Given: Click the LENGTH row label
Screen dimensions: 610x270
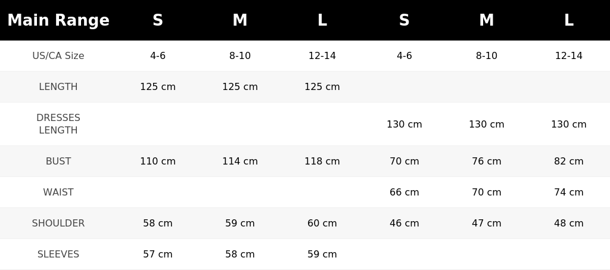Looking at the screenshot, I should pos(58,87).
